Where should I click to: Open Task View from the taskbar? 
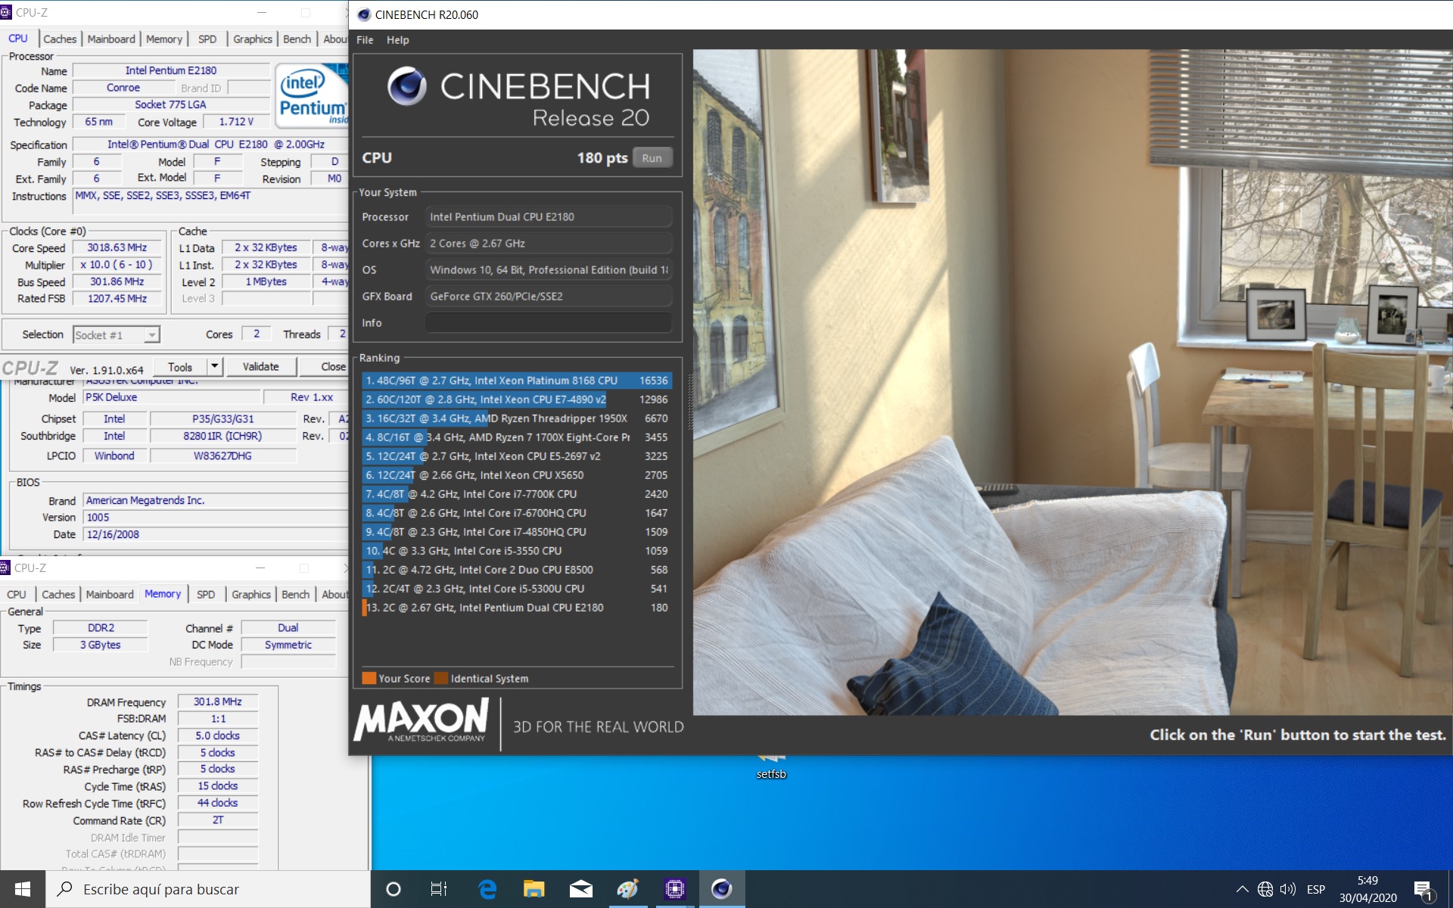pos(439,889)
